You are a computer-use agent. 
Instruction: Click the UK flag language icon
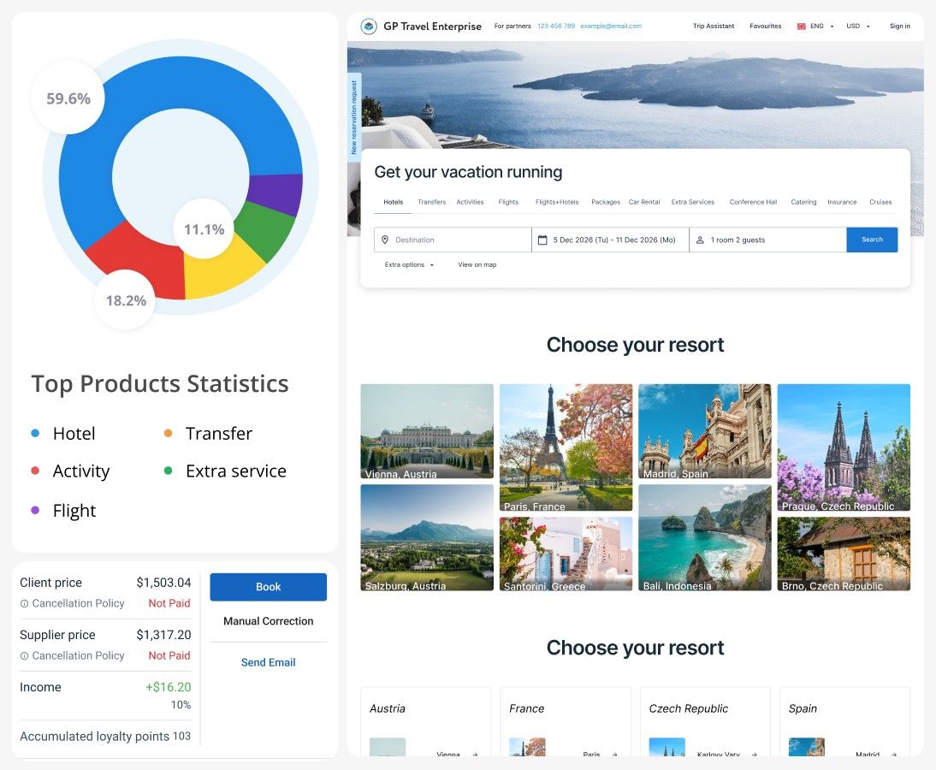pos(801,27)
